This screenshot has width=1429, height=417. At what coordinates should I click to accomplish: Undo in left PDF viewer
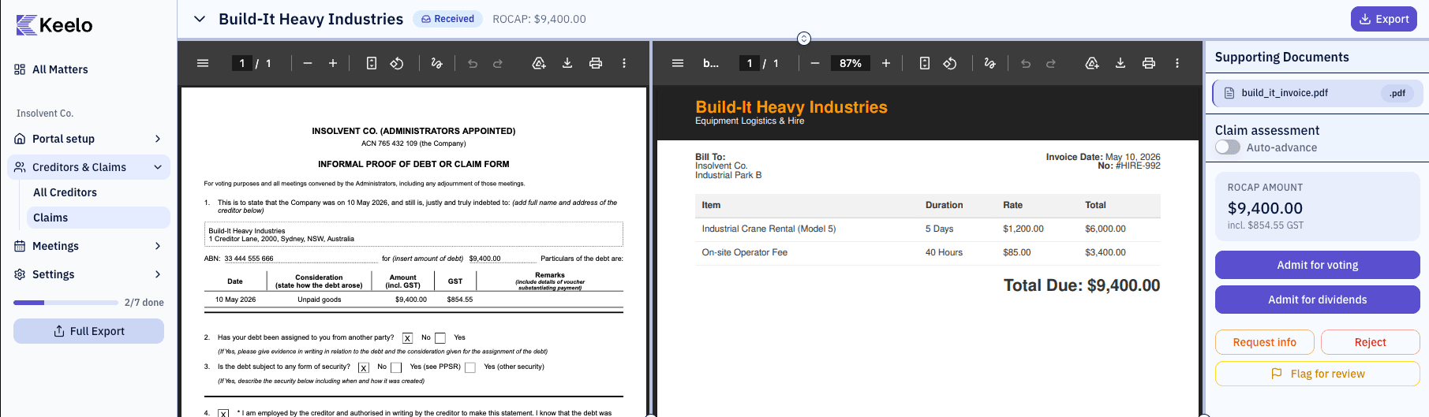point(473,63)
